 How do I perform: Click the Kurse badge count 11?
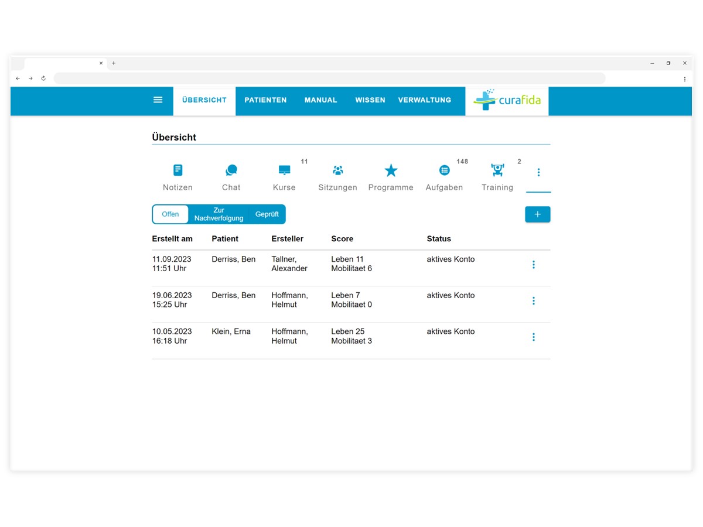[x=304, y=162]
